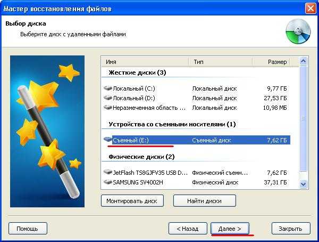Go back with the < Назад button
This screenshot has width=319, height=242.
pos(188,229)
